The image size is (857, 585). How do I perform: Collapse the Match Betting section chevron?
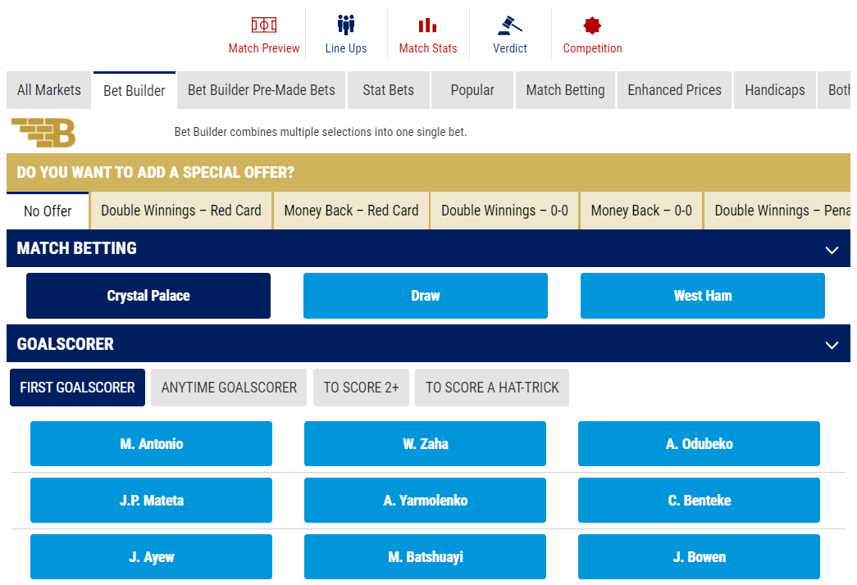pos(832,250)
